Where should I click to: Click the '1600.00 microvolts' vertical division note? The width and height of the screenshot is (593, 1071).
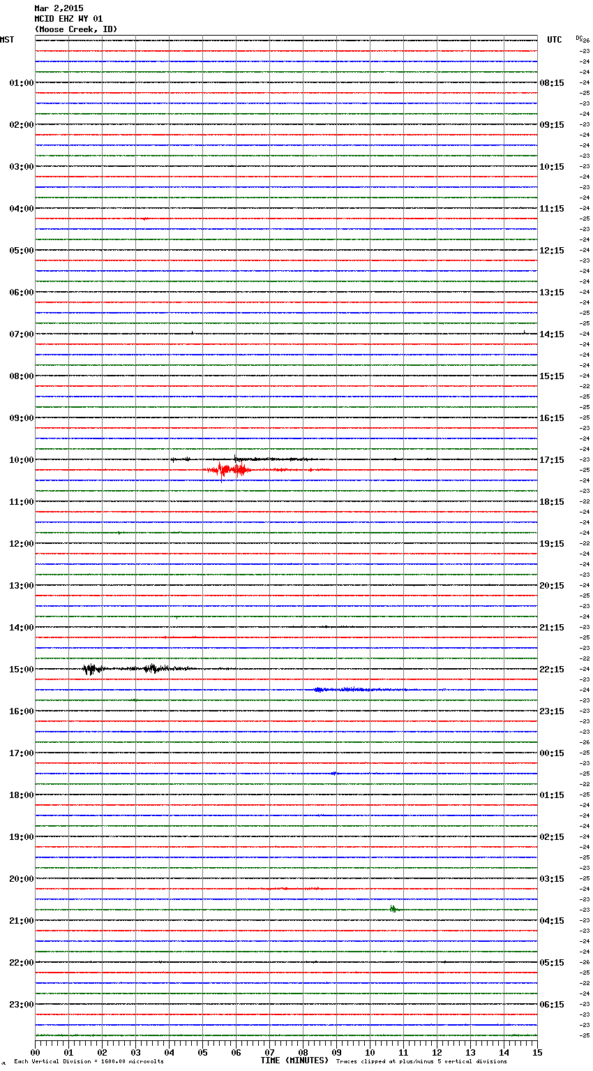coord(133,1061)
